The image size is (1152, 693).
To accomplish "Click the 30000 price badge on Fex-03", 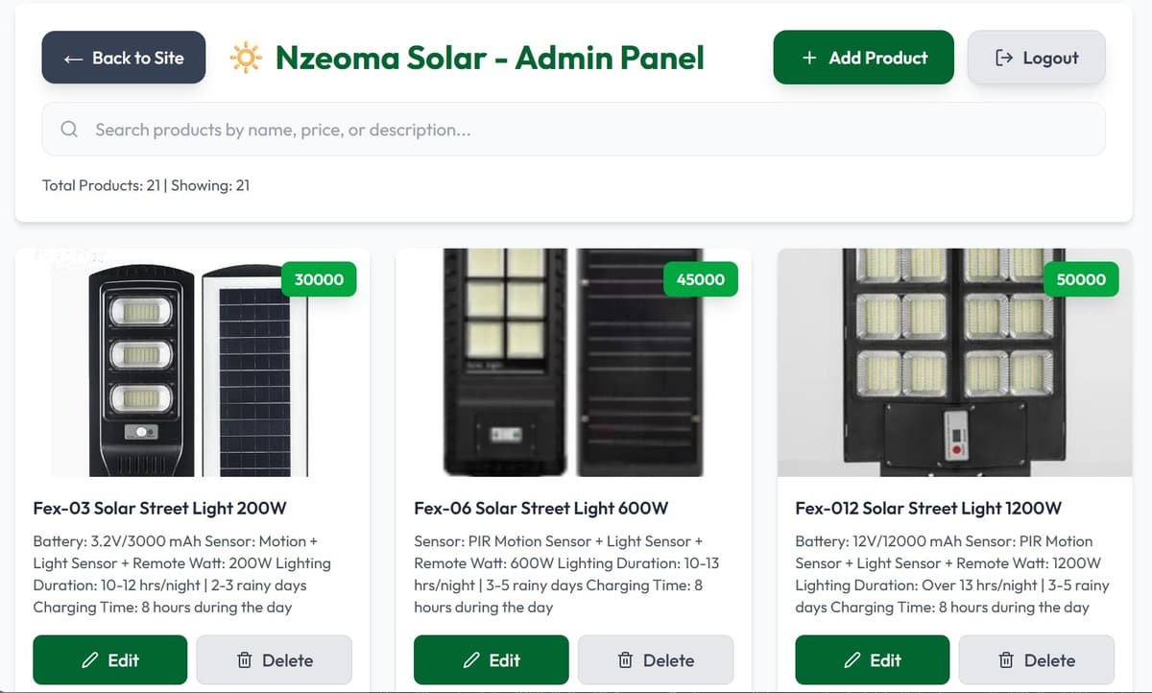I will click(319, 279).
